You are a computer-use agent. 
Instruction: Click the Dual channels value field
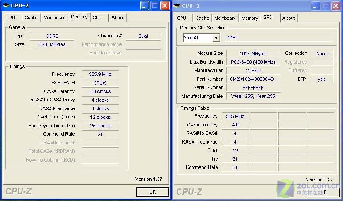[x=143, y=36]
